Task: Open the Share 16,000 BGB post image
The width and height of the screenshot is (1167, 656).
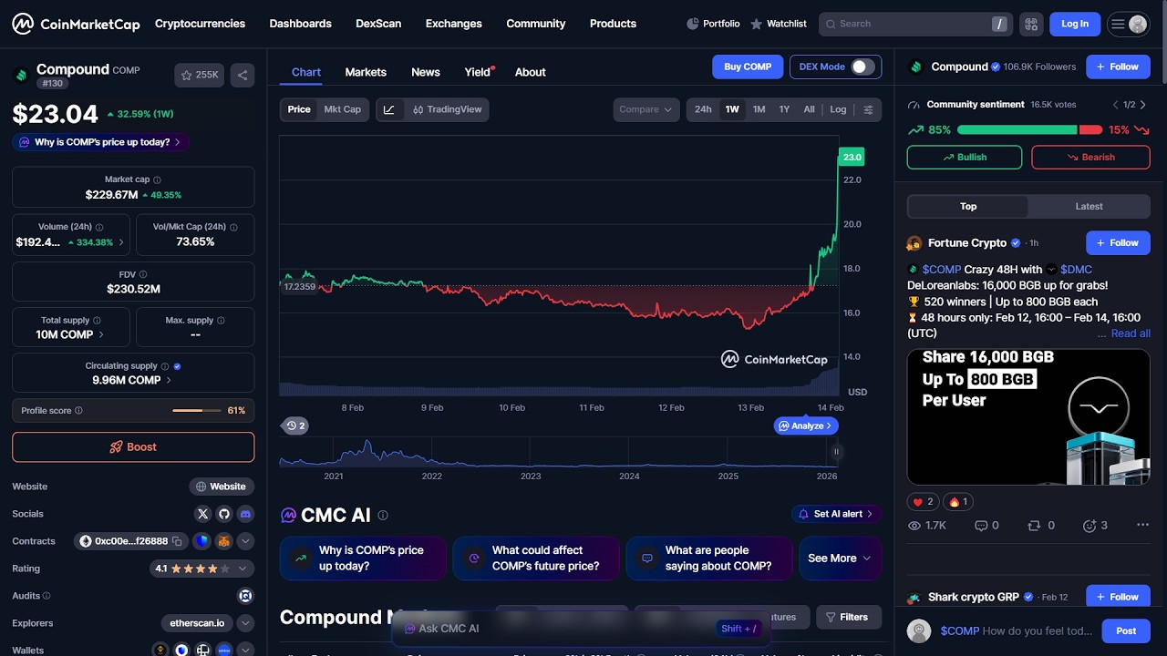Action: point(1028,417)
